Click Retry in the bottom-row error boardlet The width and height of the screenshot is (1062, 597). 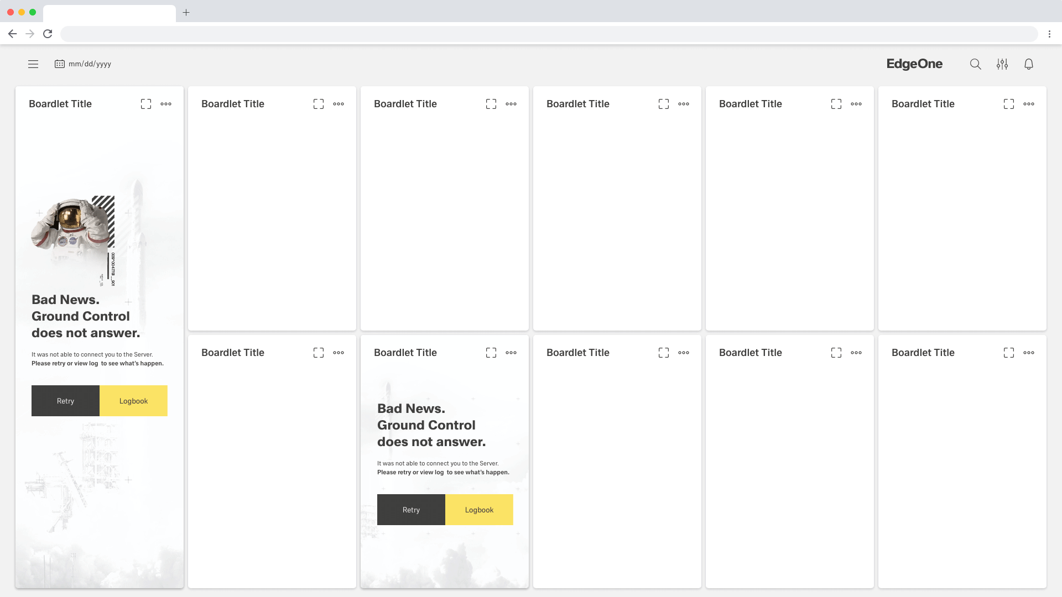tap(411, 510)
